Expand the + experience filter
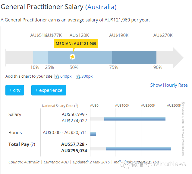 click(x=49, y=90)
